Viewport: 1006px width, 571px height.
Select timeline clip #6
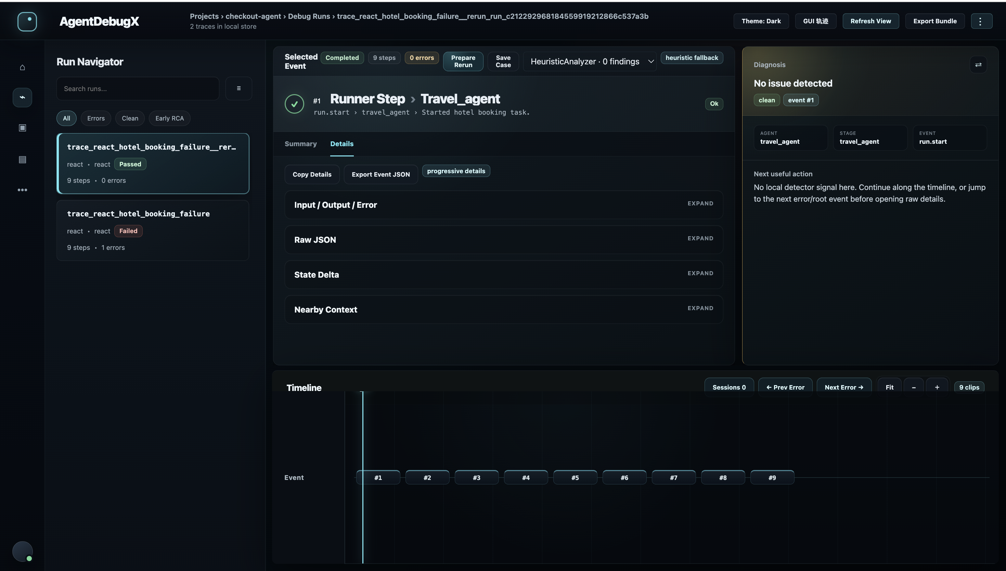(x=624, y=477)
